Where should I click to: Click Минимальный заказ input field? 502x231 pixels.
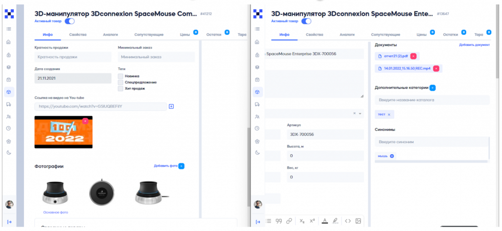[156, 57]
